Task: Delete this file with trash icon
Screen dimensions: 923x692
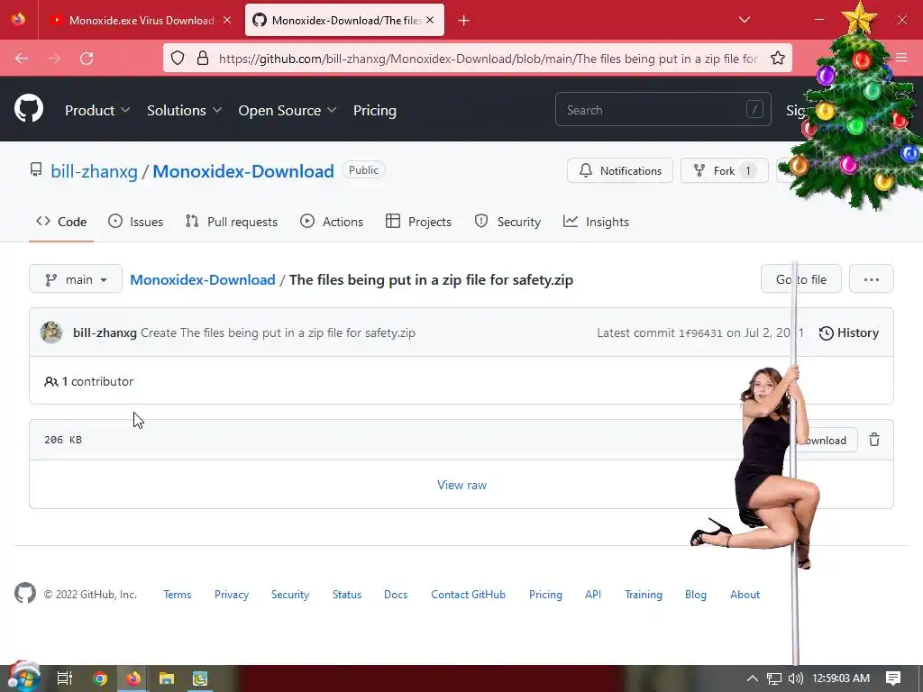Action: pyautogui.click(x=874, y=440)
